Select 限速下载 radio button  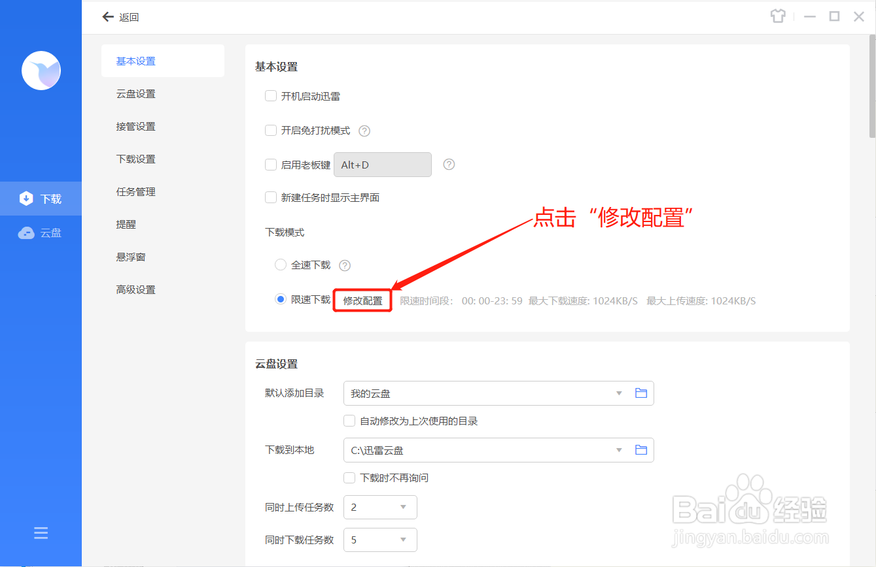point(281,299)
